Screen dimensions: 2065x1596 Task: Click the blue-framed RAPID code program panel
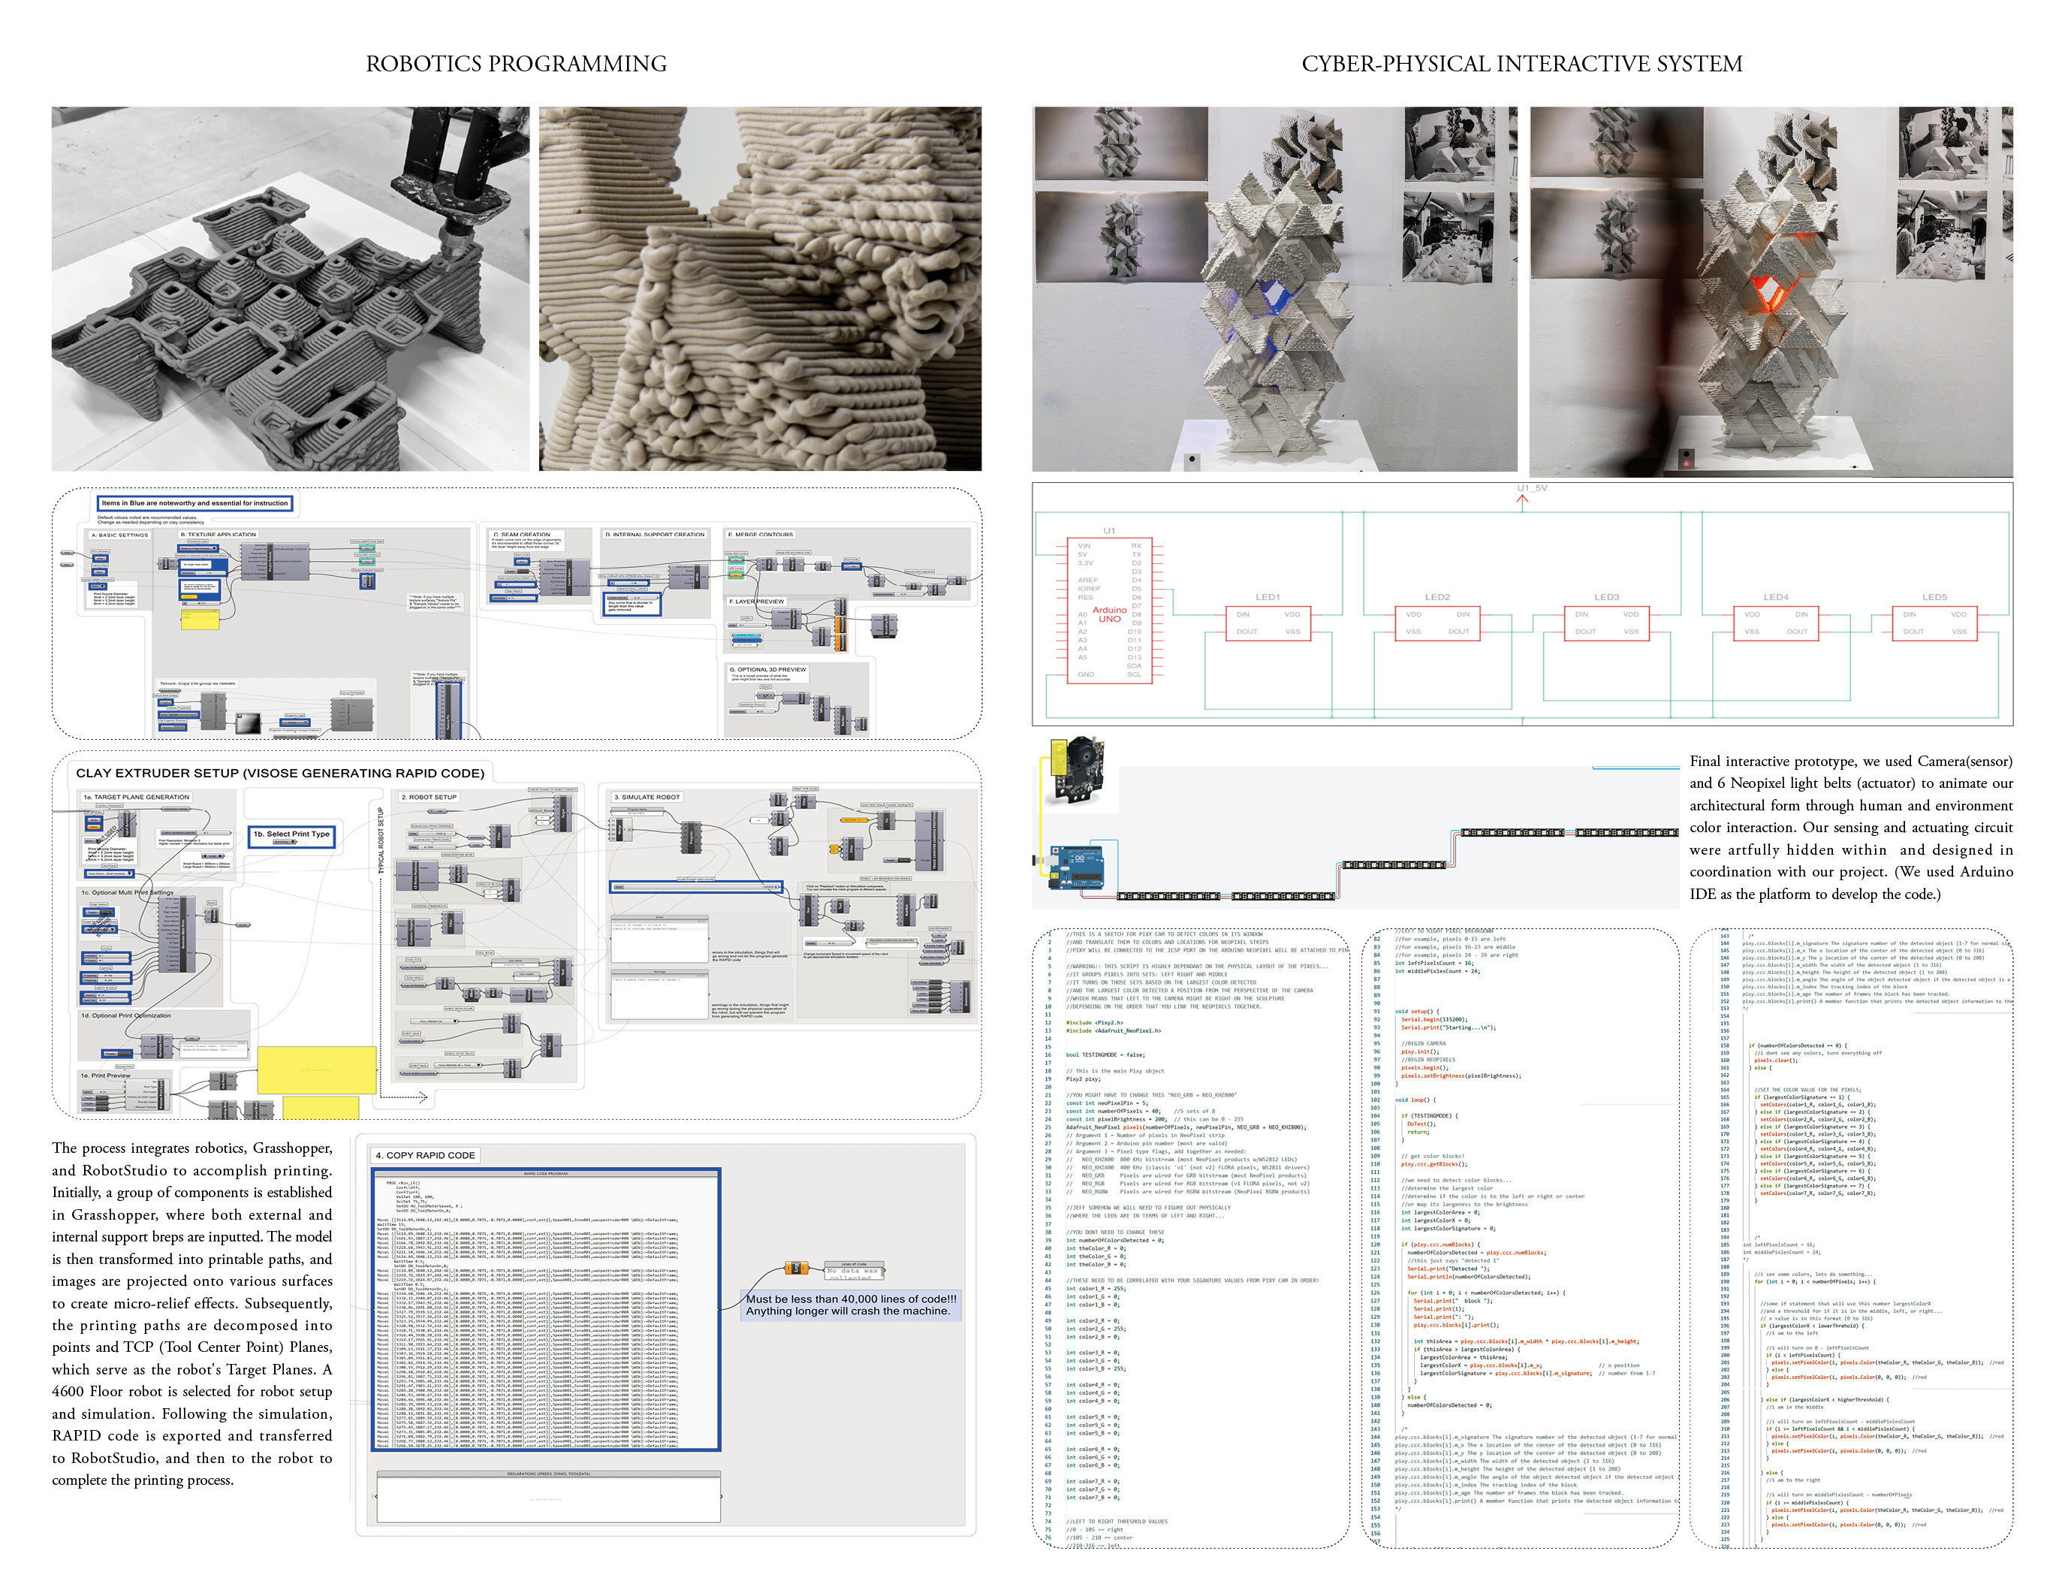(x=547, y=1310)
